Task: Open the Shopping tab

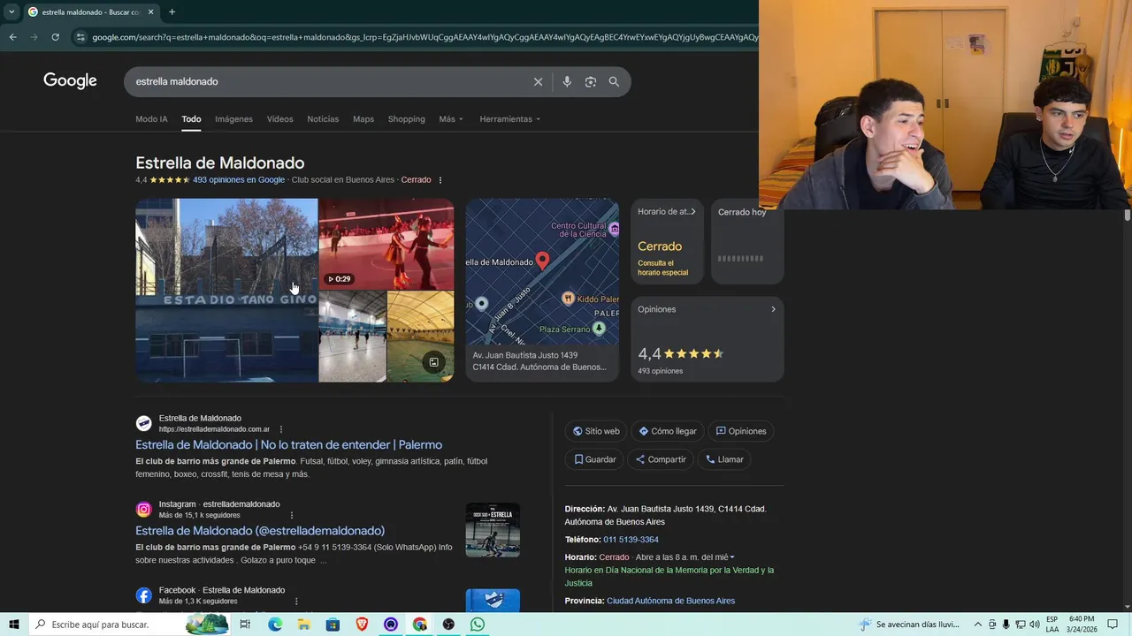Action: click(x=406, y=119)
